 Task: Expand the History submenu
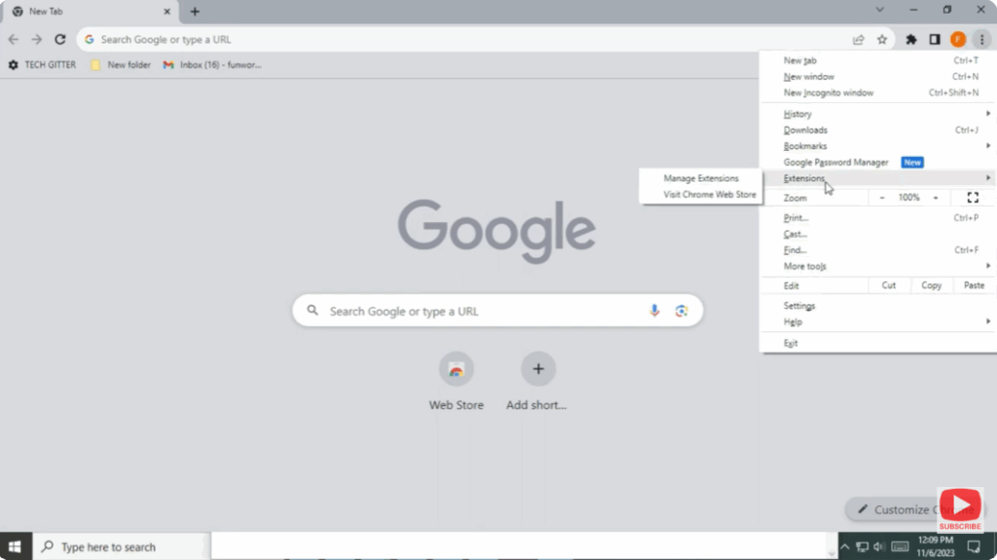pos(877,114)
